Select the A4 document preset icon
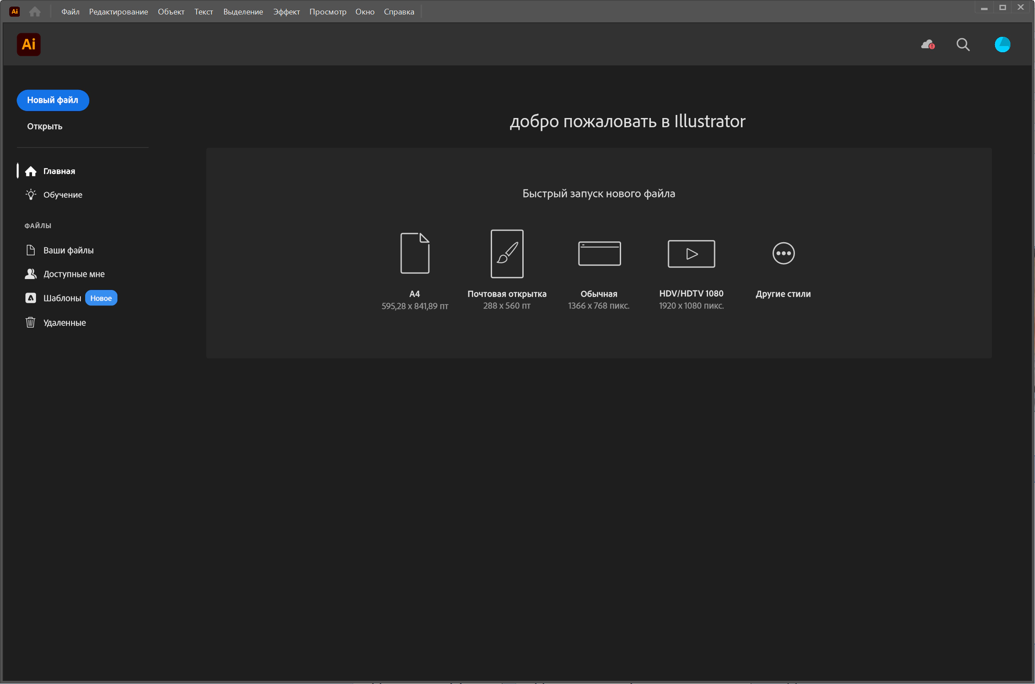 click(414, 253)
